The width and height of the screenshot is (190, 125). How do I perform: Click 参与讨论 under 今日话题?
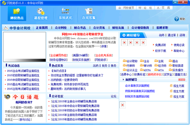[25, 120]
